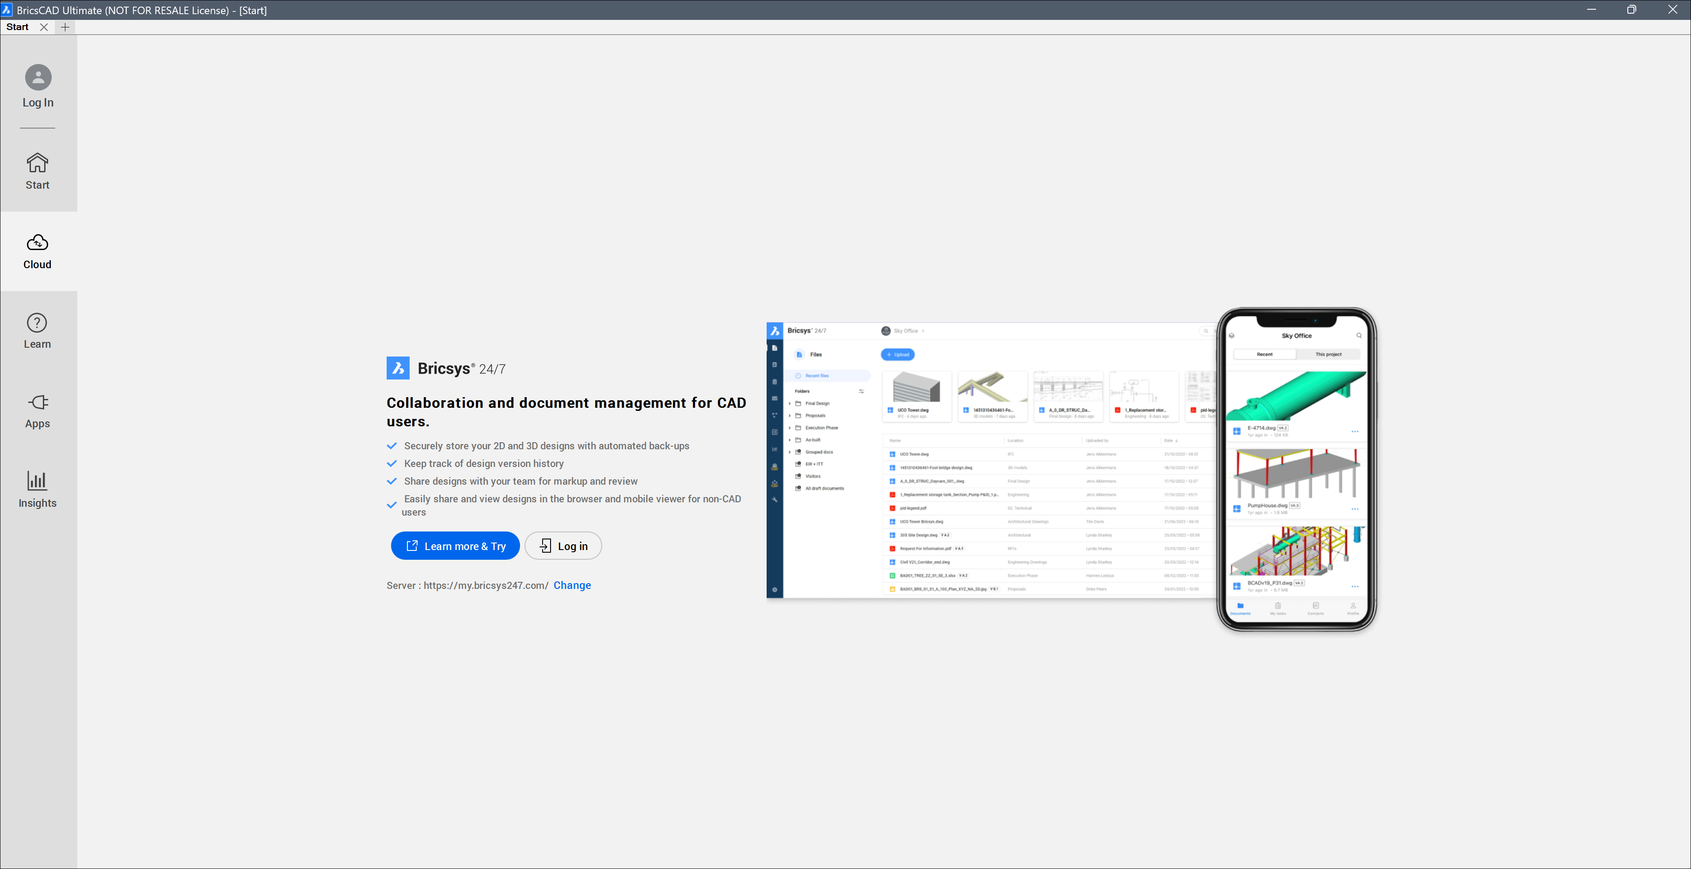Close the Start tab
The height and width of the screenshot is (869, 1691).
click(x=44, y=27)
